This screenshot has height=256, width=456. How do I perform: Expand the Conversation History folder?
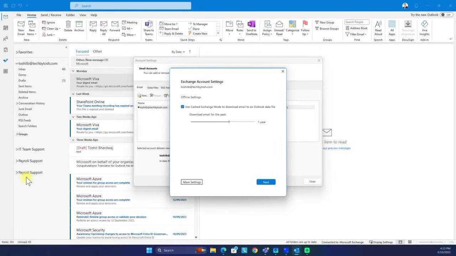click(x=17, y=103)
